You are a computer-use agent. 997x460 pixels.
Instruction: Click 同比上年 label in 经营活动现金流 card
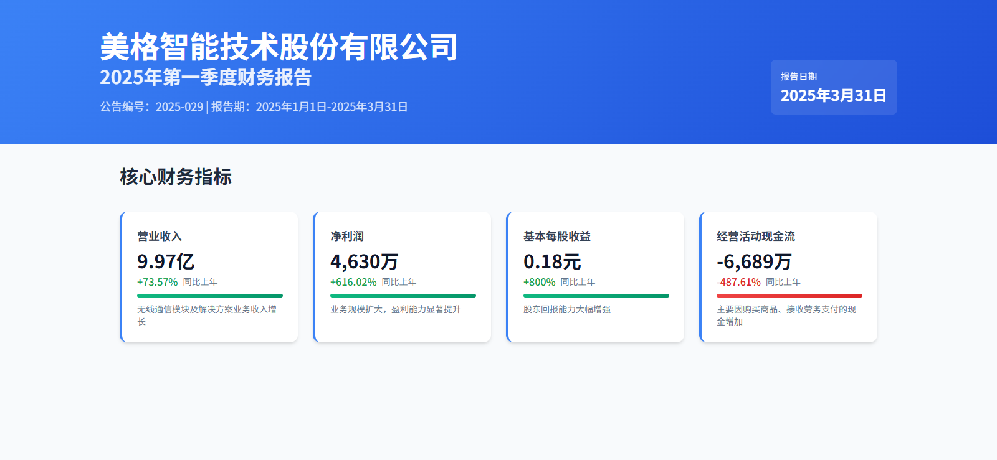tap(783, 282)
